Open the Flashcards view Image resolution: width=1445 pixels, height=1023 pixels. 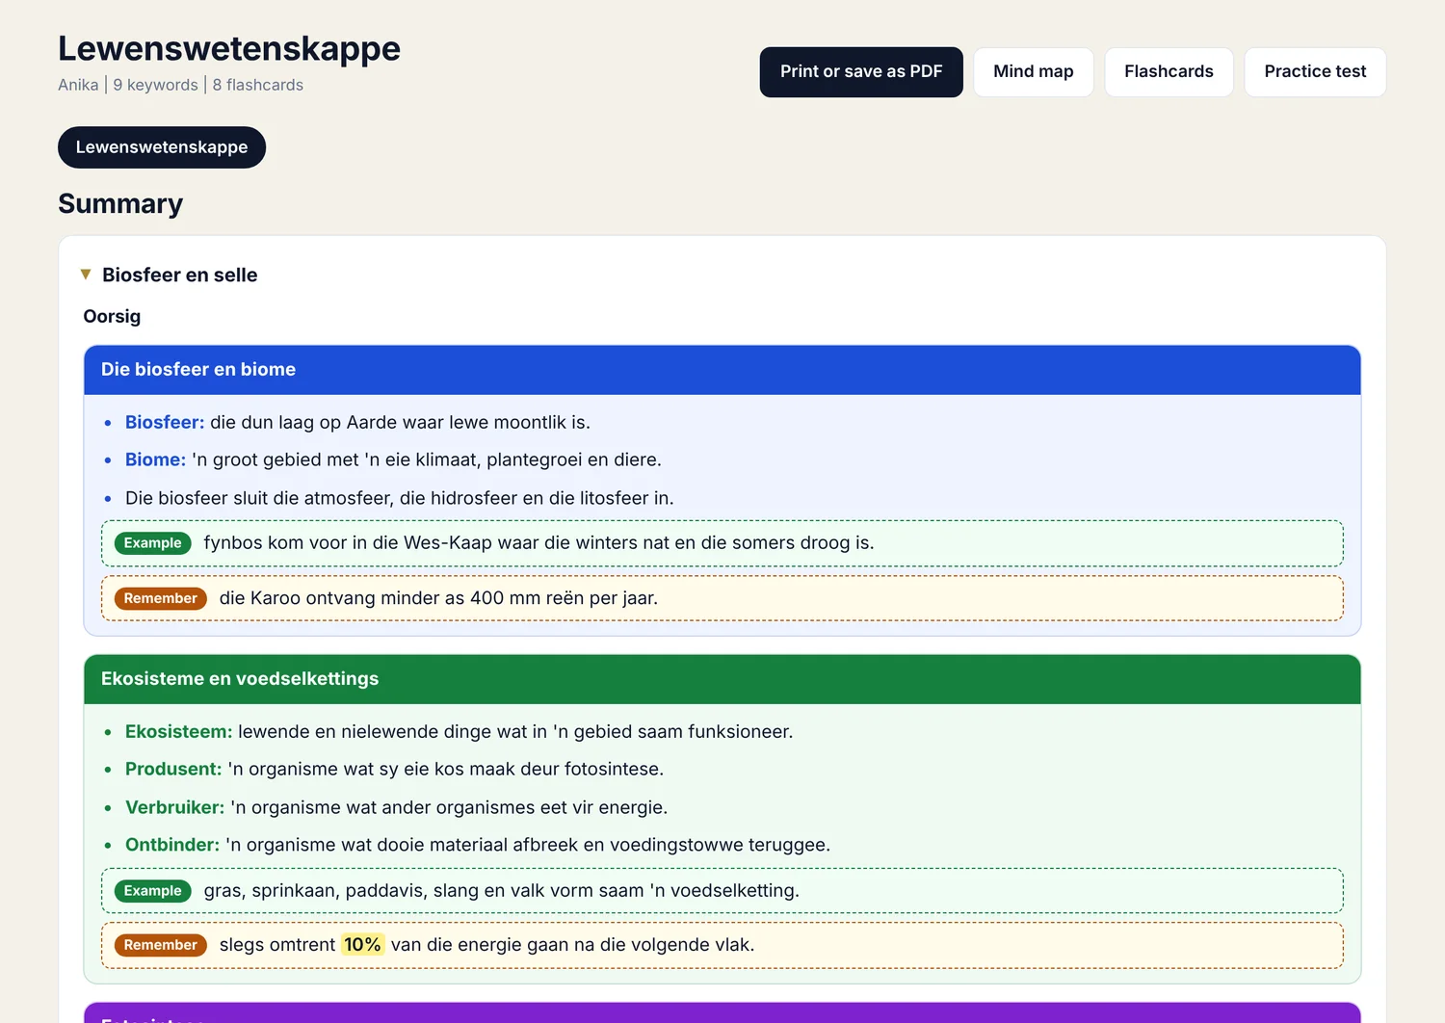[1169, 72]
